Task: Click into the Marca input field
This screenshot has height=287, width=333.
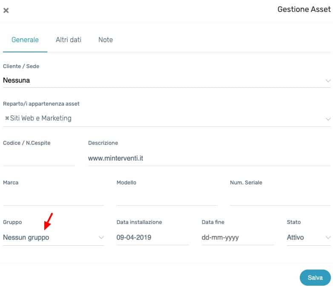Action: click(x=53, y=198)
